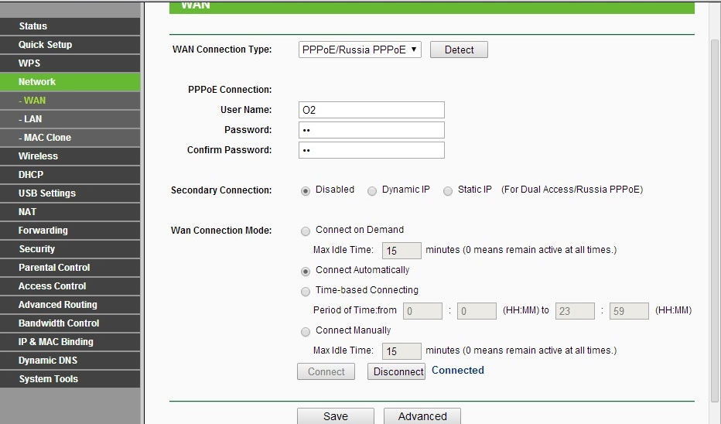Click the end minute field showing 59
Screen dimensions: 721x424
(x=630, y=311)
